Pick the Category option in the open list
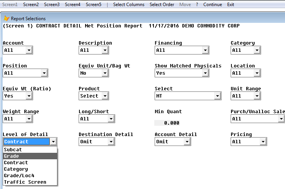This screenshot has height=189, width=285. point(30,169)
